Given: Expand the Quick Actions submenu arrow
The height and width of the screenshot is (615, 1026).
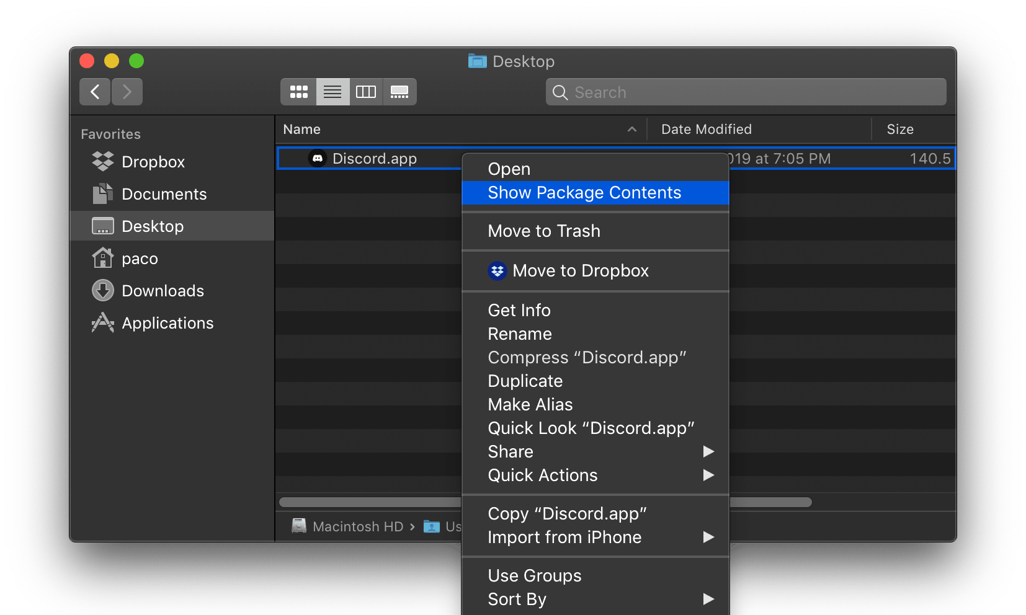Looking at the screenshot, I should (x=708, y=475).
